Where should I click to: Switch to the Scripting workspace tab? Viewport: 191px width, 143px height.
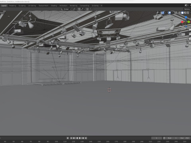coord(95,6)
